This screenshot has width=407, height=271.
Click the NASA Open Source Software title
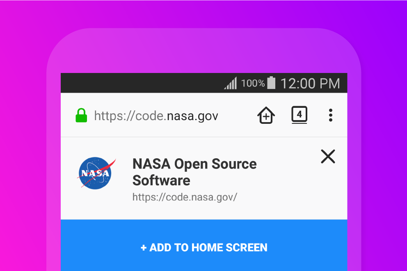tap(194, 172)
